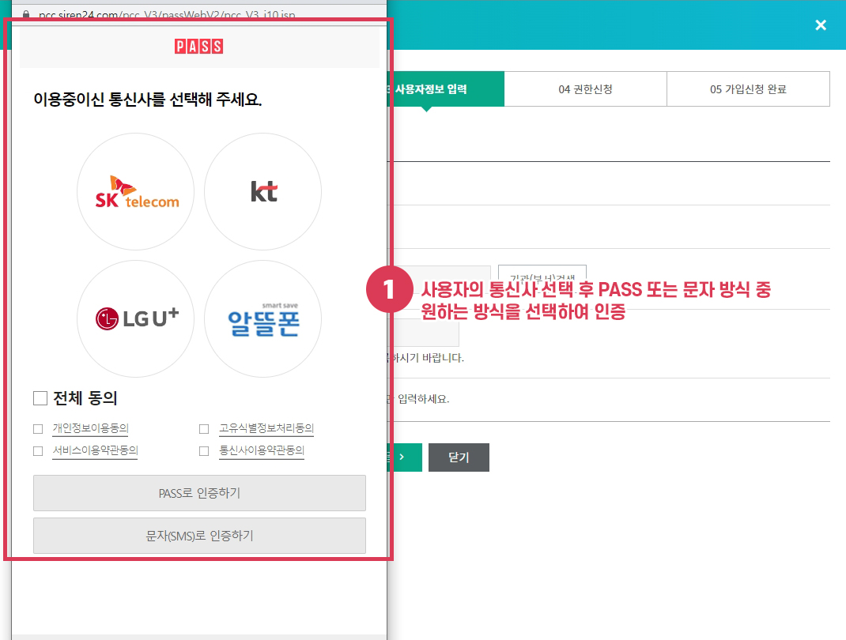Open 개인정보이용동의 terms link
The width and height of the screenshot is (846, 640).
click(91, 429)
